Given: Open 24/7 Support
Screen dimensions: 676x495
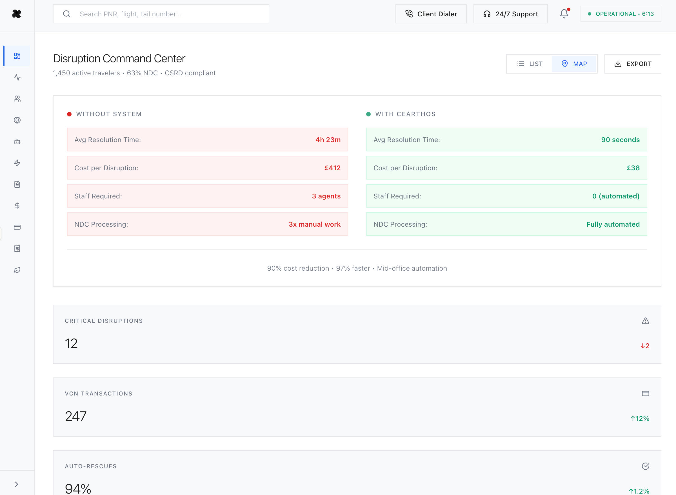Looking at the screenshot, I should pyautogui.click(x=510, y=14).
